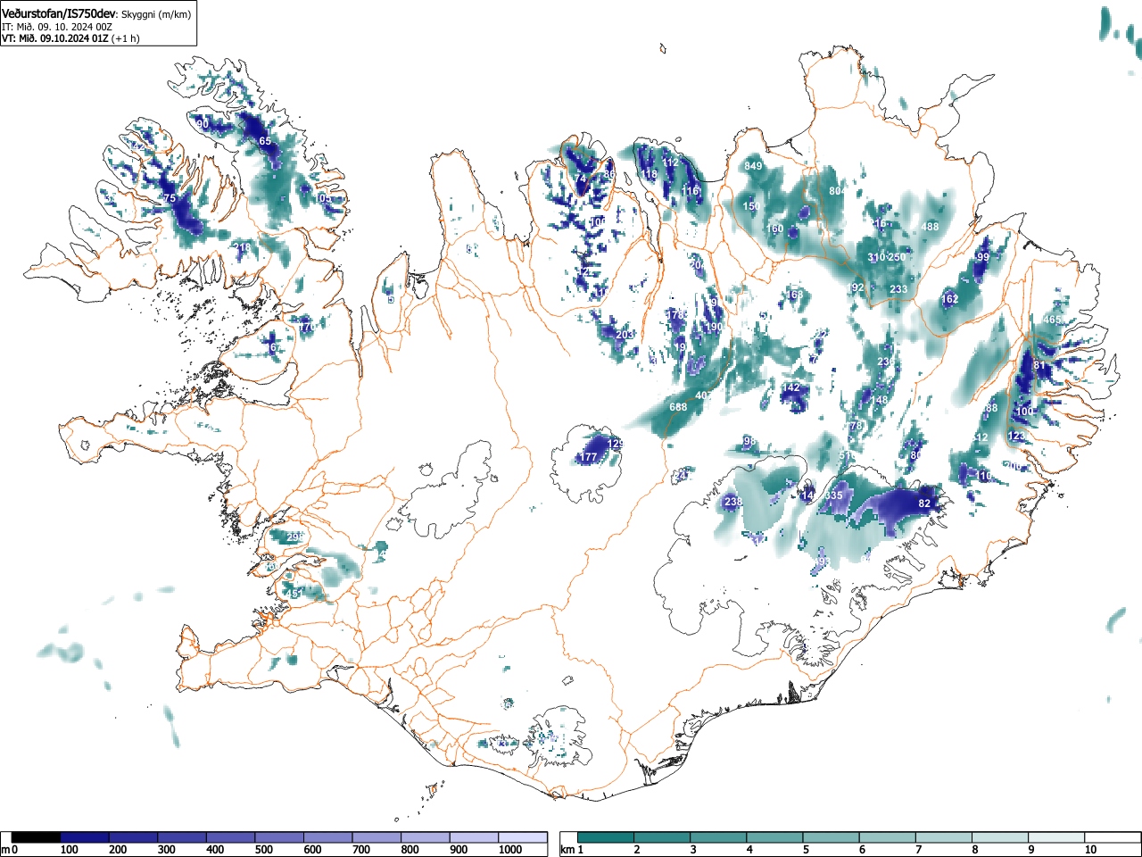
Task: Click the dark navy 100–200 m legend swatch
Action: point(85,837)
